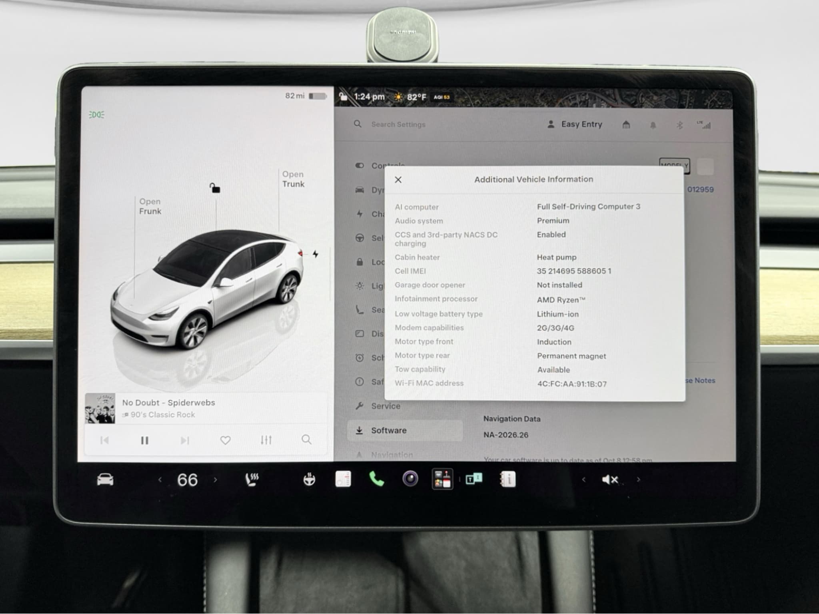819x614 pixels.
Task: Open car controls icon in bottom bar
Action: 105,479
